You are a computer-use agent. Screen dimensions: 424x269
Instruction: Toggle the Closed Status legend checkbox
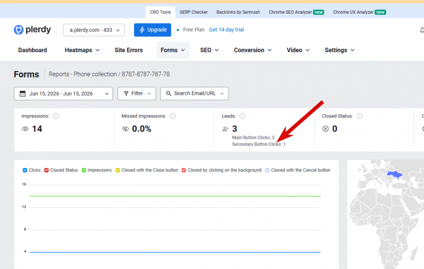click(46, 170)
